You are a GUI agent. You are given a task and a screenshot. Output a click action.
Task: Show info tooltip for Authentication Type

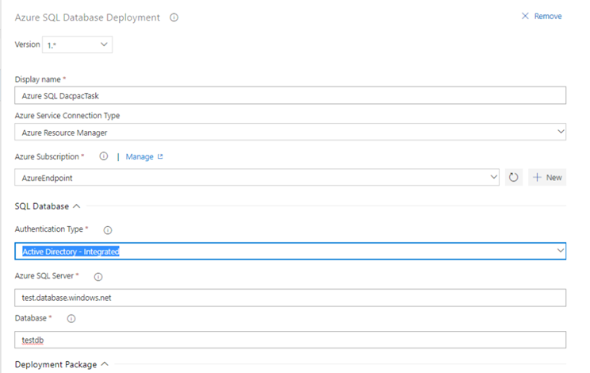coord(108,230)
